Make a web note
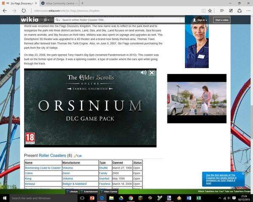 [x=231, y=11]
